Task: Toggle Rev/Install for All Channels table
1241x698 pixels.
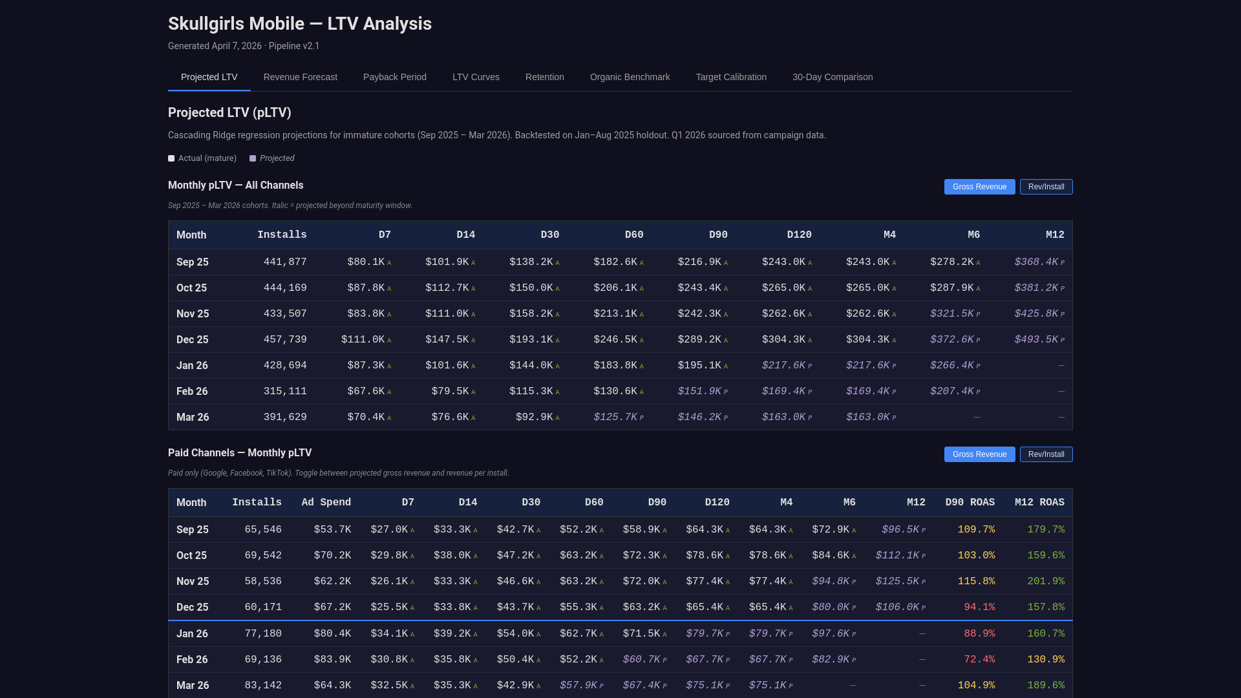Action: pyautogui.click(x=1046, y=187)
